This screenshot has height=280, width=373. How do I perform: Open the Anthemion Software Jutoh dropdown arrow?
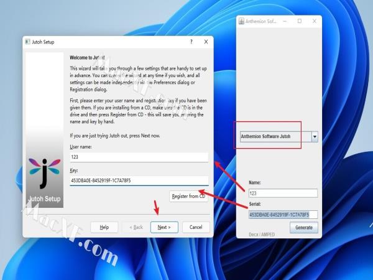[315, 137]
